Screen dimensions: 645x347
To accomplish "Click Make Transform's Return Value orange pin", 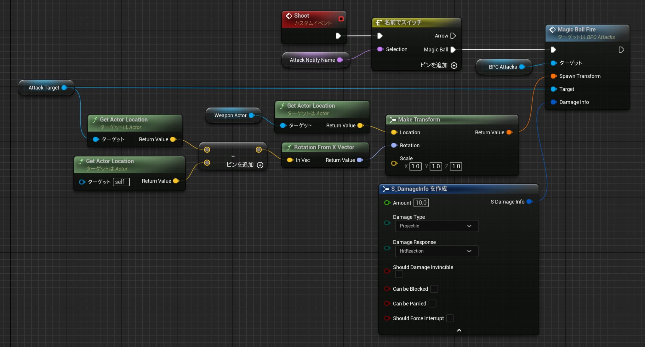I will (x=509, y=132).
